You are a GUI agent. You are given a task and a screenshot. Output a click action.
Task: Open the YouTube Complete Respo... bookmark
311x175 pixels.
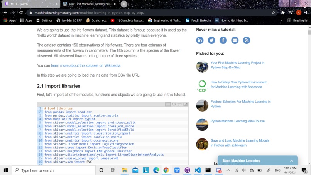(x=127, y=20)
